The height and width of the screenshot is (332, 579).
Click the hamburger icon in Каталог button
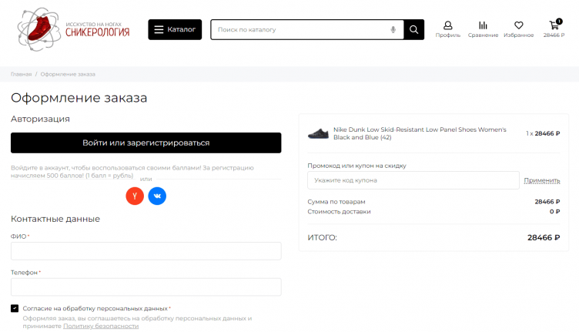159,29
